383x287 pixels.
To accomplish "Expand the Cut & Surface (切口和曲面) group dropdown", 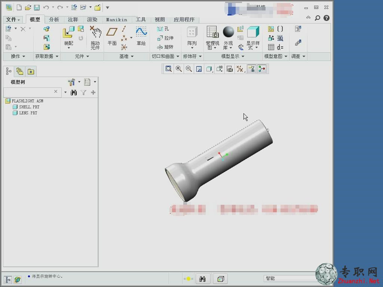I will (x=165, y=56).
